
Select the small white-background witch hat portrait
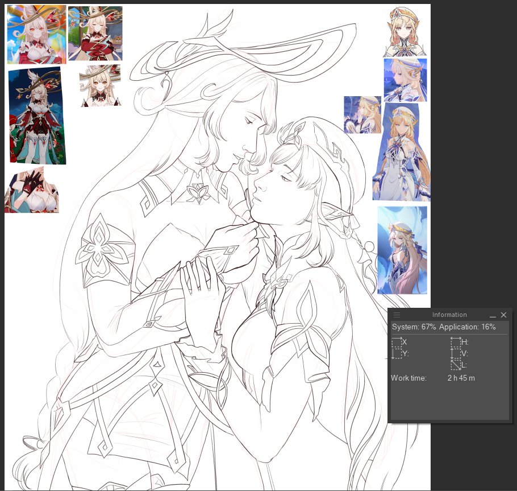coord(100,85)
